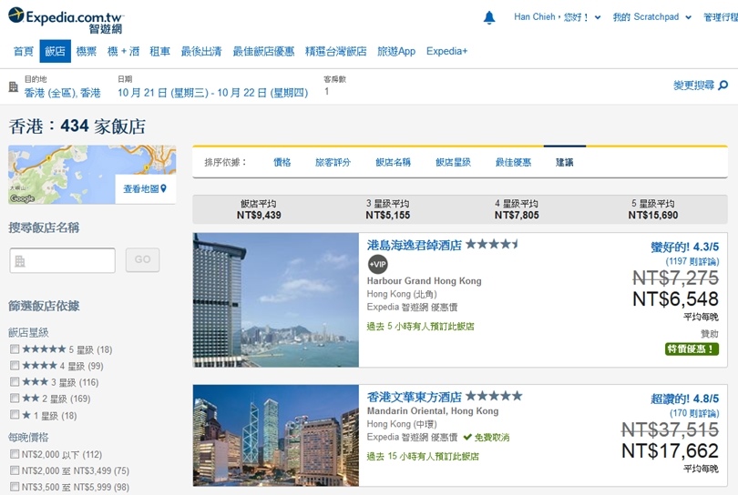This screenshot has width=738, height=495.
Task: Enable the NT$2,000 以下 price filter
Action: [15, 454]
